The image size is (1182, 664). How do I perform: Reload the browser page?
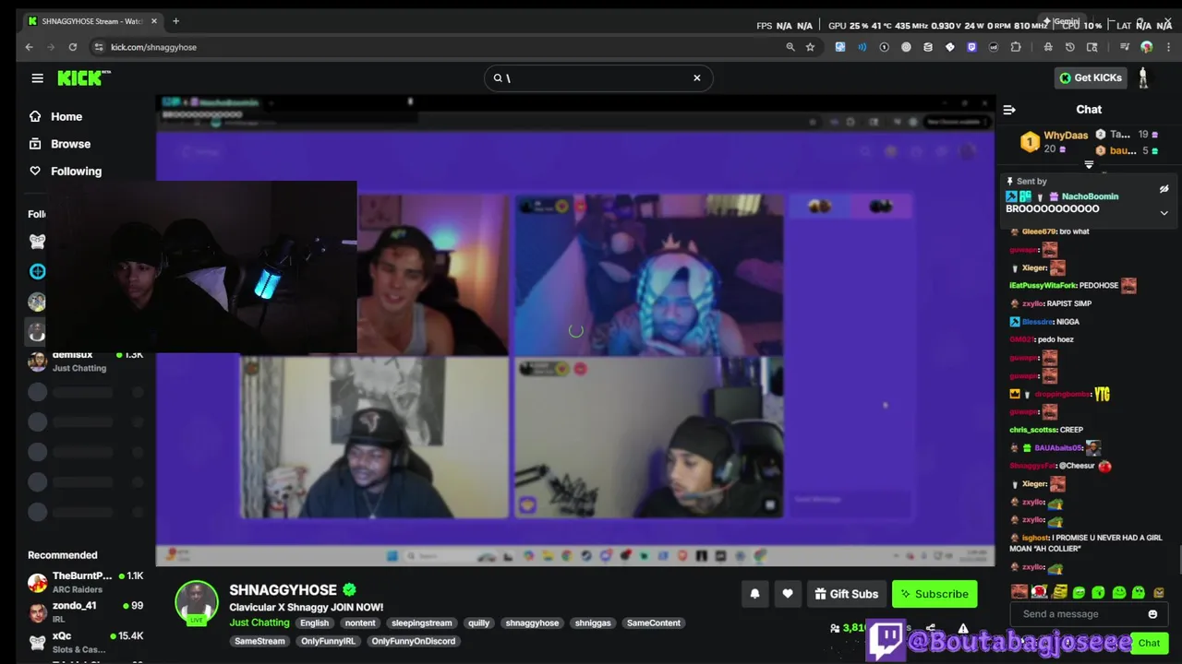pos(74,47)
